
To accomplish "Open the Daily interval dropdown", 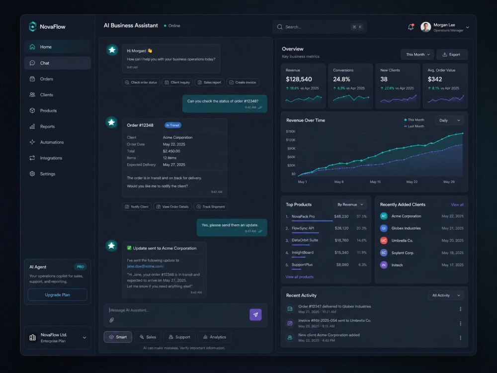I will tap(449, 120).
